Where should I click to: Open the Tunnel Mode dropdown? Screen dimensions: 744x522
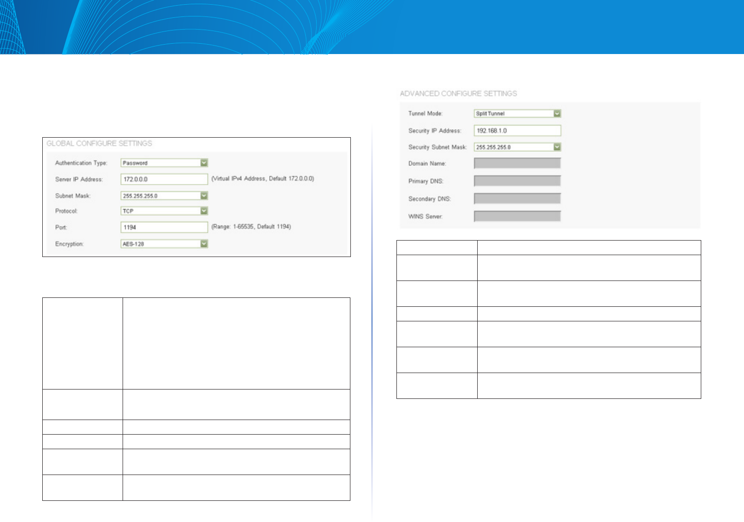pyautogui.click(x=517, y=113)
